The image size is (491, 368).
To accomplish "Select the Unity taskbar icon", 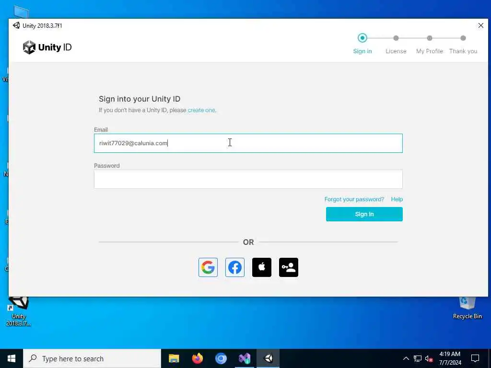I will [268, 358].
